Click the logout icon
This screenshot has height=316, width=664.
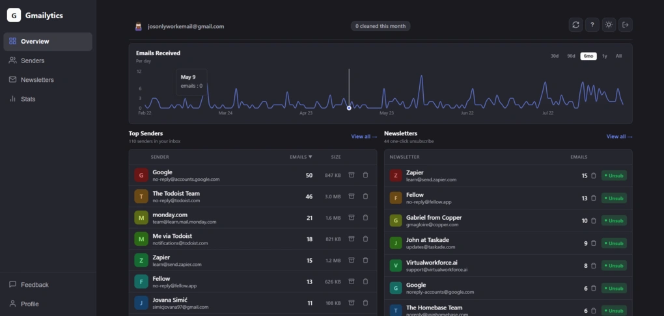(x=625, y=25)
